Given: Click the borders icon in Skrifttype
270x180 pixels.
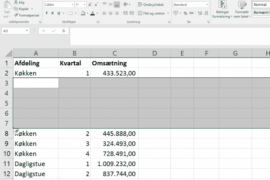Looking at the screenshot, I should coord(70,13).
